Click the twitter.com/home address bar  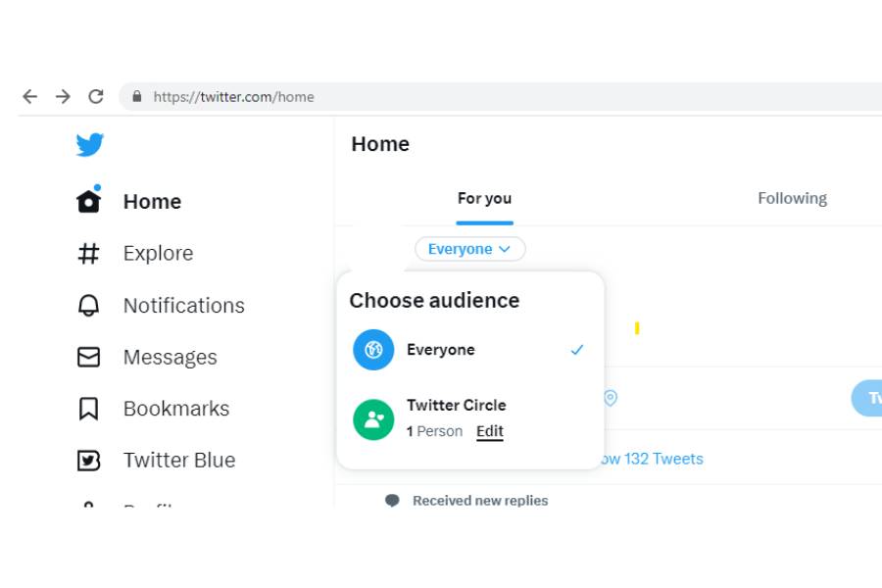pyautogui.click(x=501, y=97)
